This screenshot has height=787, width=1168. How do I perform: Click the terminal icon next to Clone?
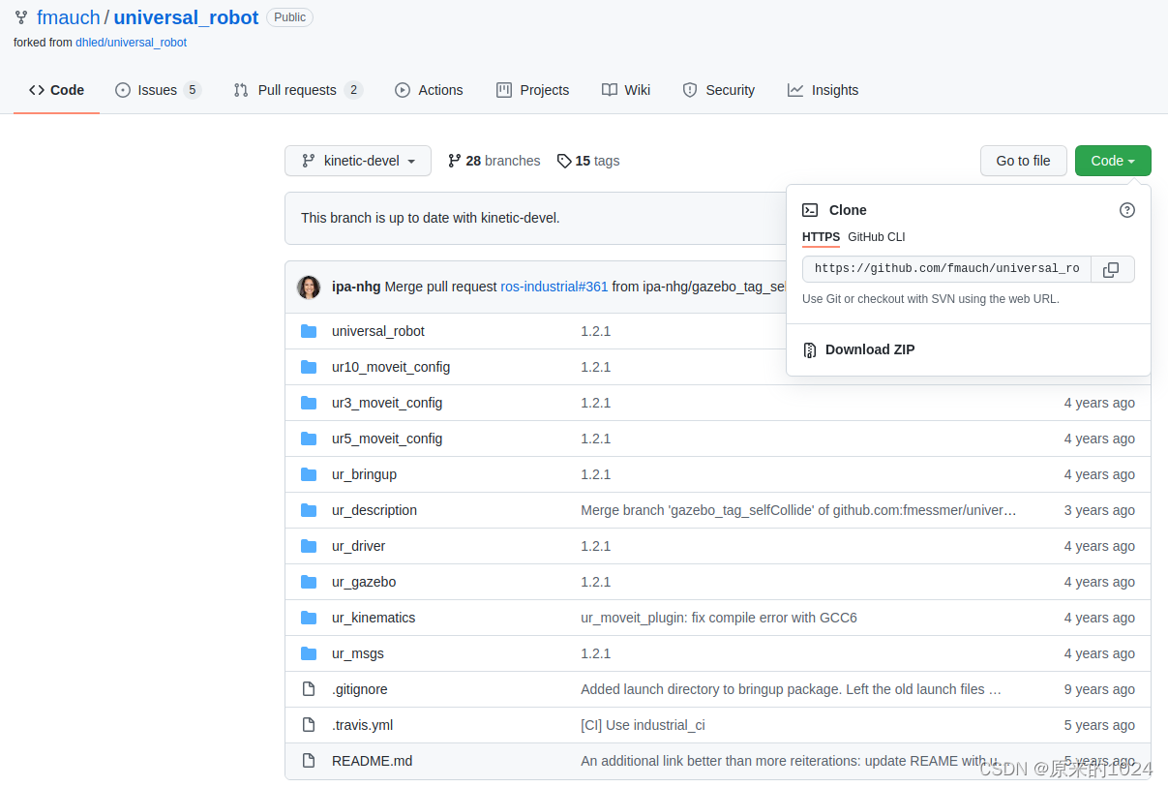810,210
